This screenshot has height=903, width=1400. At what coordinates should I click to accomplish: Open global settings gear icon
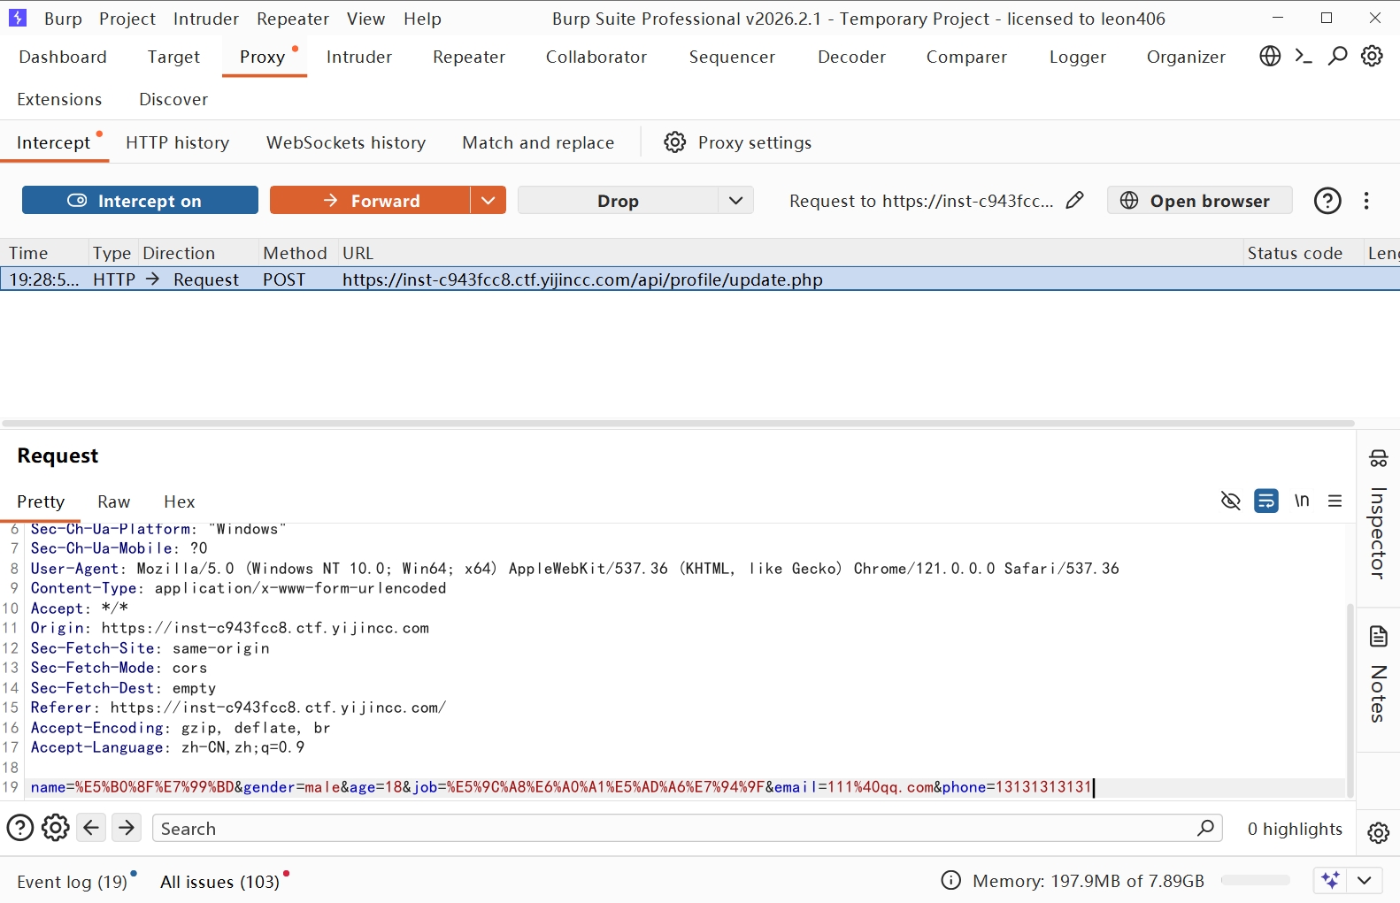point(1372,57)
